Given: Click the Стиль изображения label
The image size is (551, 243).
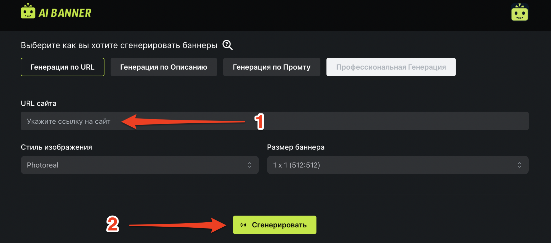Looking at the screenshot, I should coord(56,147).
